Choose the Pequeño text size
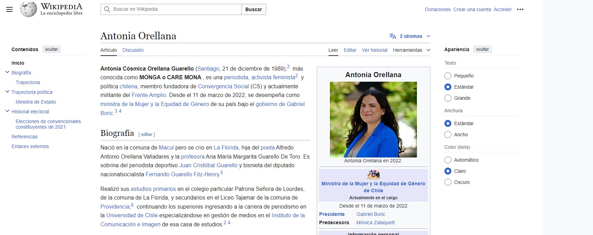 (x=448, y=76)
